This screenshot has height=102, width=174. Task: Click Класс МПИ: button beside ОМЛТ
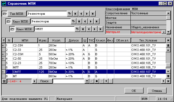pyautogui.click(x=25, y=29)
